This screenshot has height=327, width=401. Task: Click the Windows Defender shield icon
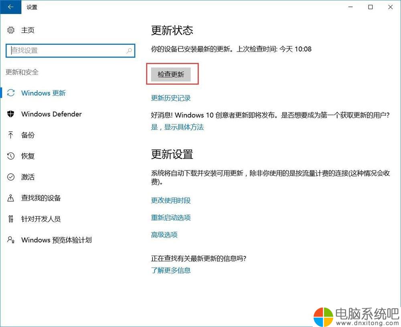[x=11, y=114]
